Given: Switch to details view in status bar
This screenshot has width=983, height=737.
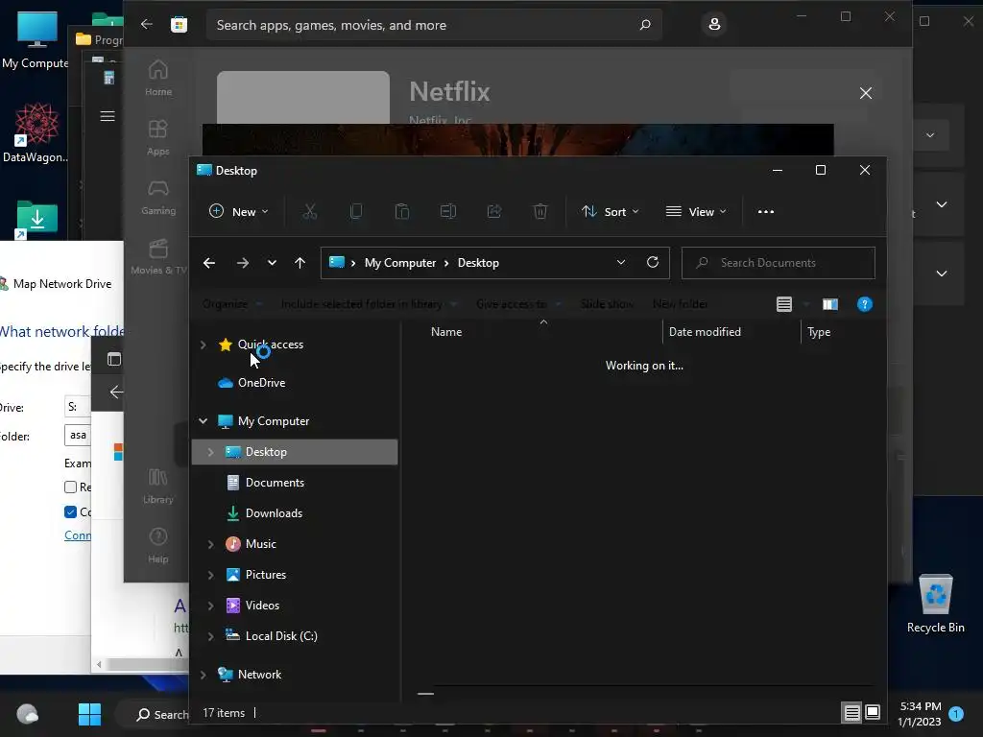Looking at the screenshot, I should [851, 713].
